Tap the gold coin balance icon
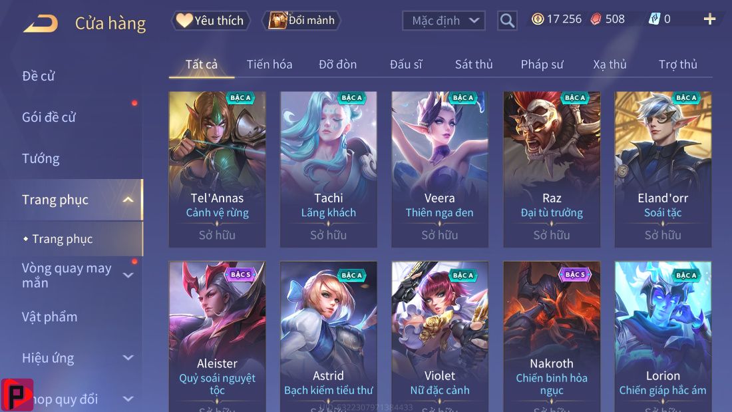This screenshot has height=412, width=732. coord(538,19)
